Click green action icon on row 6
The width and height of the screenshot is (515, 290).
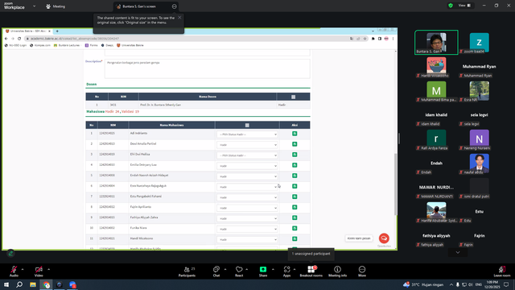(x=295, y=186)
